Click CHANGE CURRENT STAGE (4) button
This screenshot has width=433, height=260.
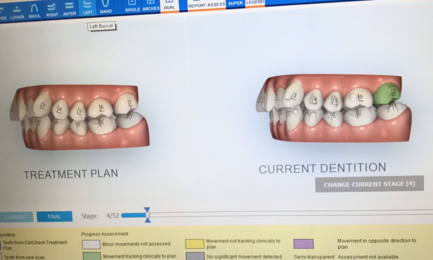[x=369, y=184]
